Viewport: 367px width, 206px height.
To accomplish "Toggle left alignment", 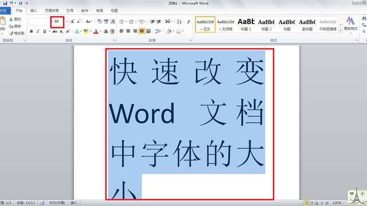I will (122, 31).
